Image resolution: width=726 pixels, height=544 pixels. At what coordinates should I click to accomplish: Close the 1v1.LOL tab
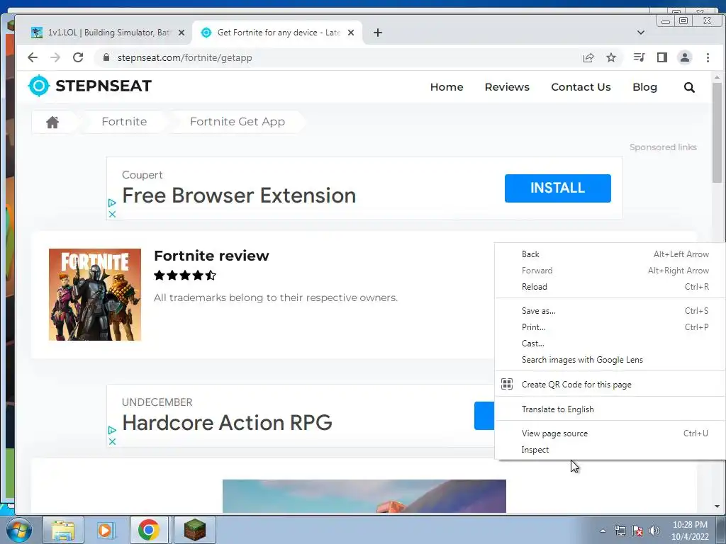(181, 33)
